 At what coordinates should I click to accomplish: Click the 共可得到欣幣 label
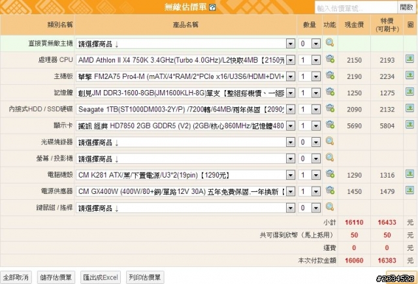tap(297, 235)
